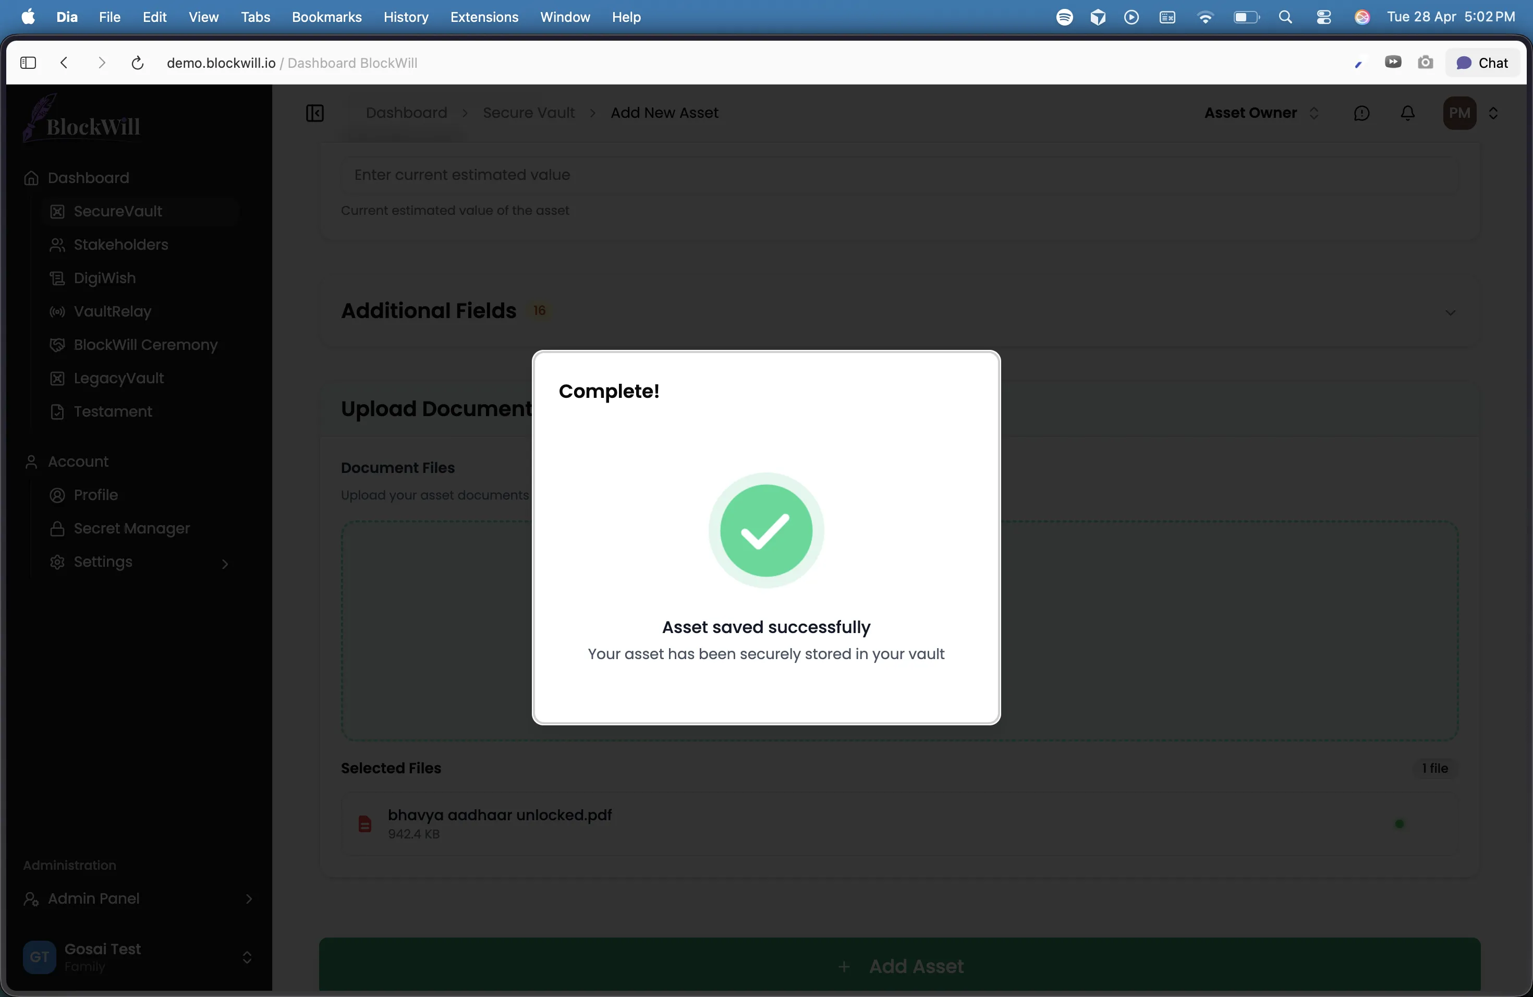This screenshot has height=997, width=1533.
Task: Open the PM user avatar
Action: tap(1459, 113)
